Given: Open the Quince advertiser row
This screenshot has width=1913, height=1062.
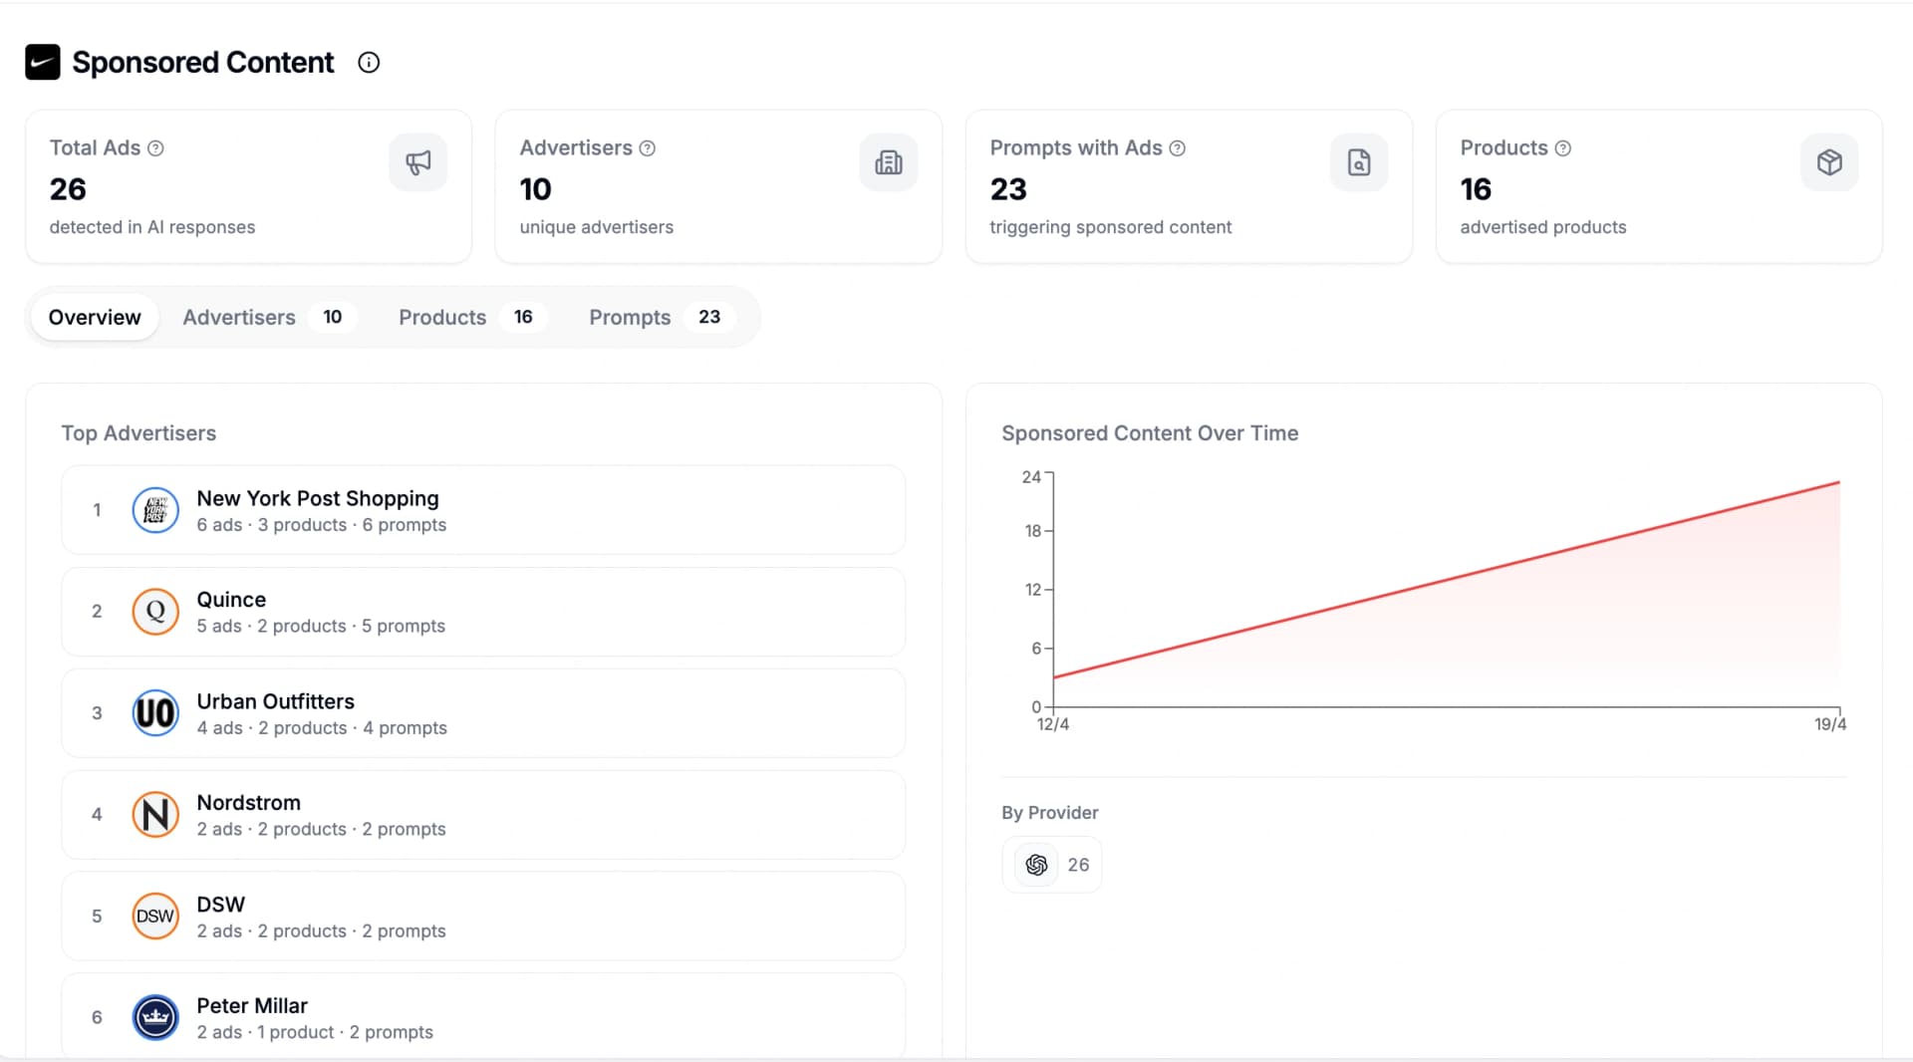Looking at the screenshot, I should tap(483, 612).
